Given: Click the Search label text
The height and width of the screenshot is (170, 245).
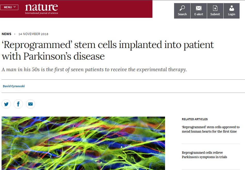Looking at the screenshot, I should pyautogui.click(x=182, y=14).
